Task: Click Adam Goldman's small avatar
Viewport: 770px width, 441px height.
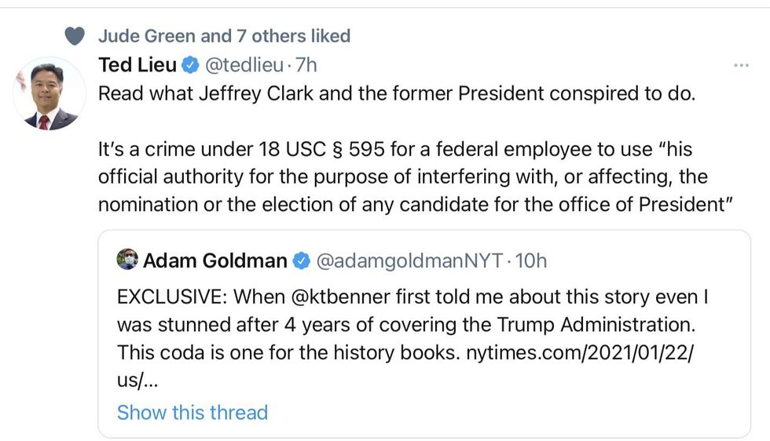Action: tap(127, 260)
